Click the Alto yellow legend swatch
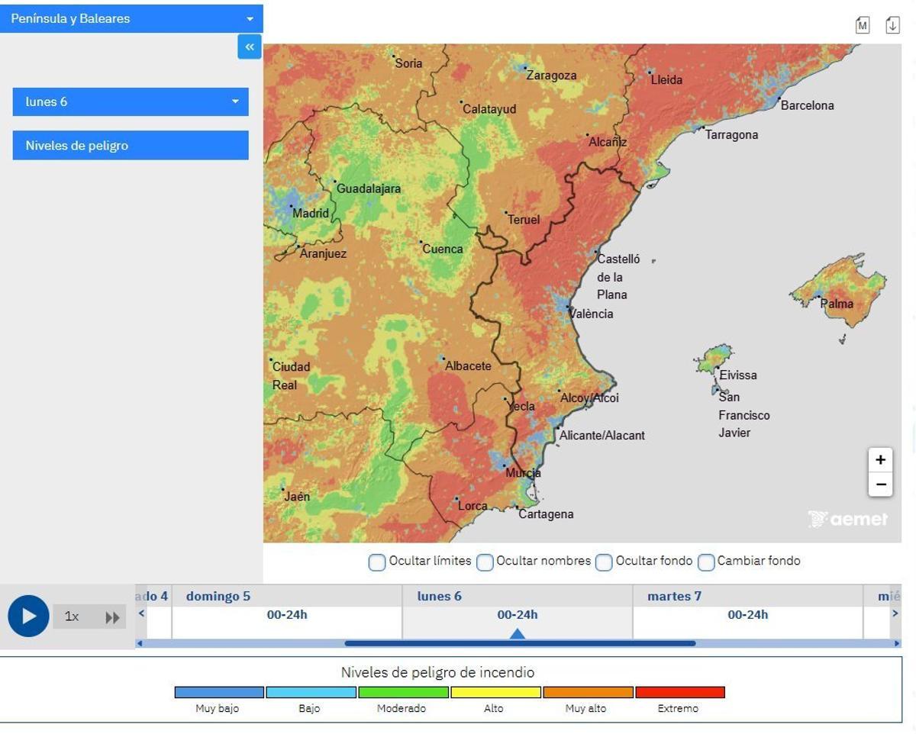The width and height of the screenshot is (916, 734). [495, 692]
